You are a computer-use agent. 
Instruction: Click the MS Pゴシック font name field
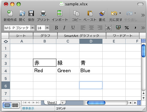pyautogui.click(x=17, y=28)
